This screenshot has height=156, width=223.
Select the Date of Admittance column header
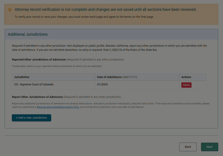tap(109, 77)
